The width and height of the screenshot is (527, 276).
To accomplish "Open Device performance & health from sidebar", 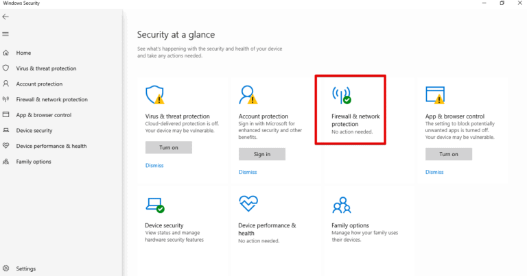I will [x=51, y=146].
